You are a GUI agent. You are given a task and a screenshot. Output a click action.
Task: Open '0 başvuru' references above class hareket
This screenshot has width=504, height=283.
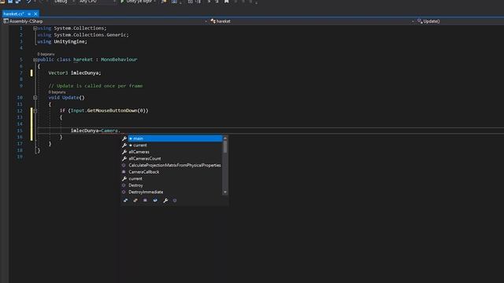(x=46, y=54)
